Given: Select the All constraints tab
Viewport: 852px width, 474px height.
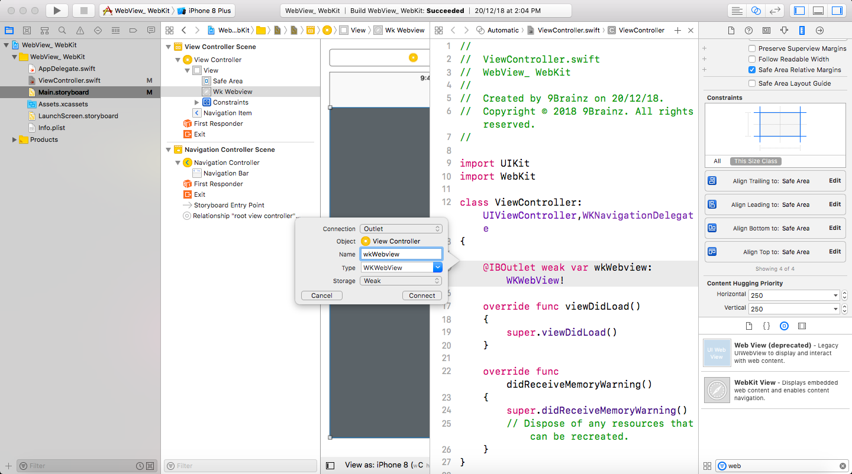Looking at the screenshot, I should click(717, 161).
